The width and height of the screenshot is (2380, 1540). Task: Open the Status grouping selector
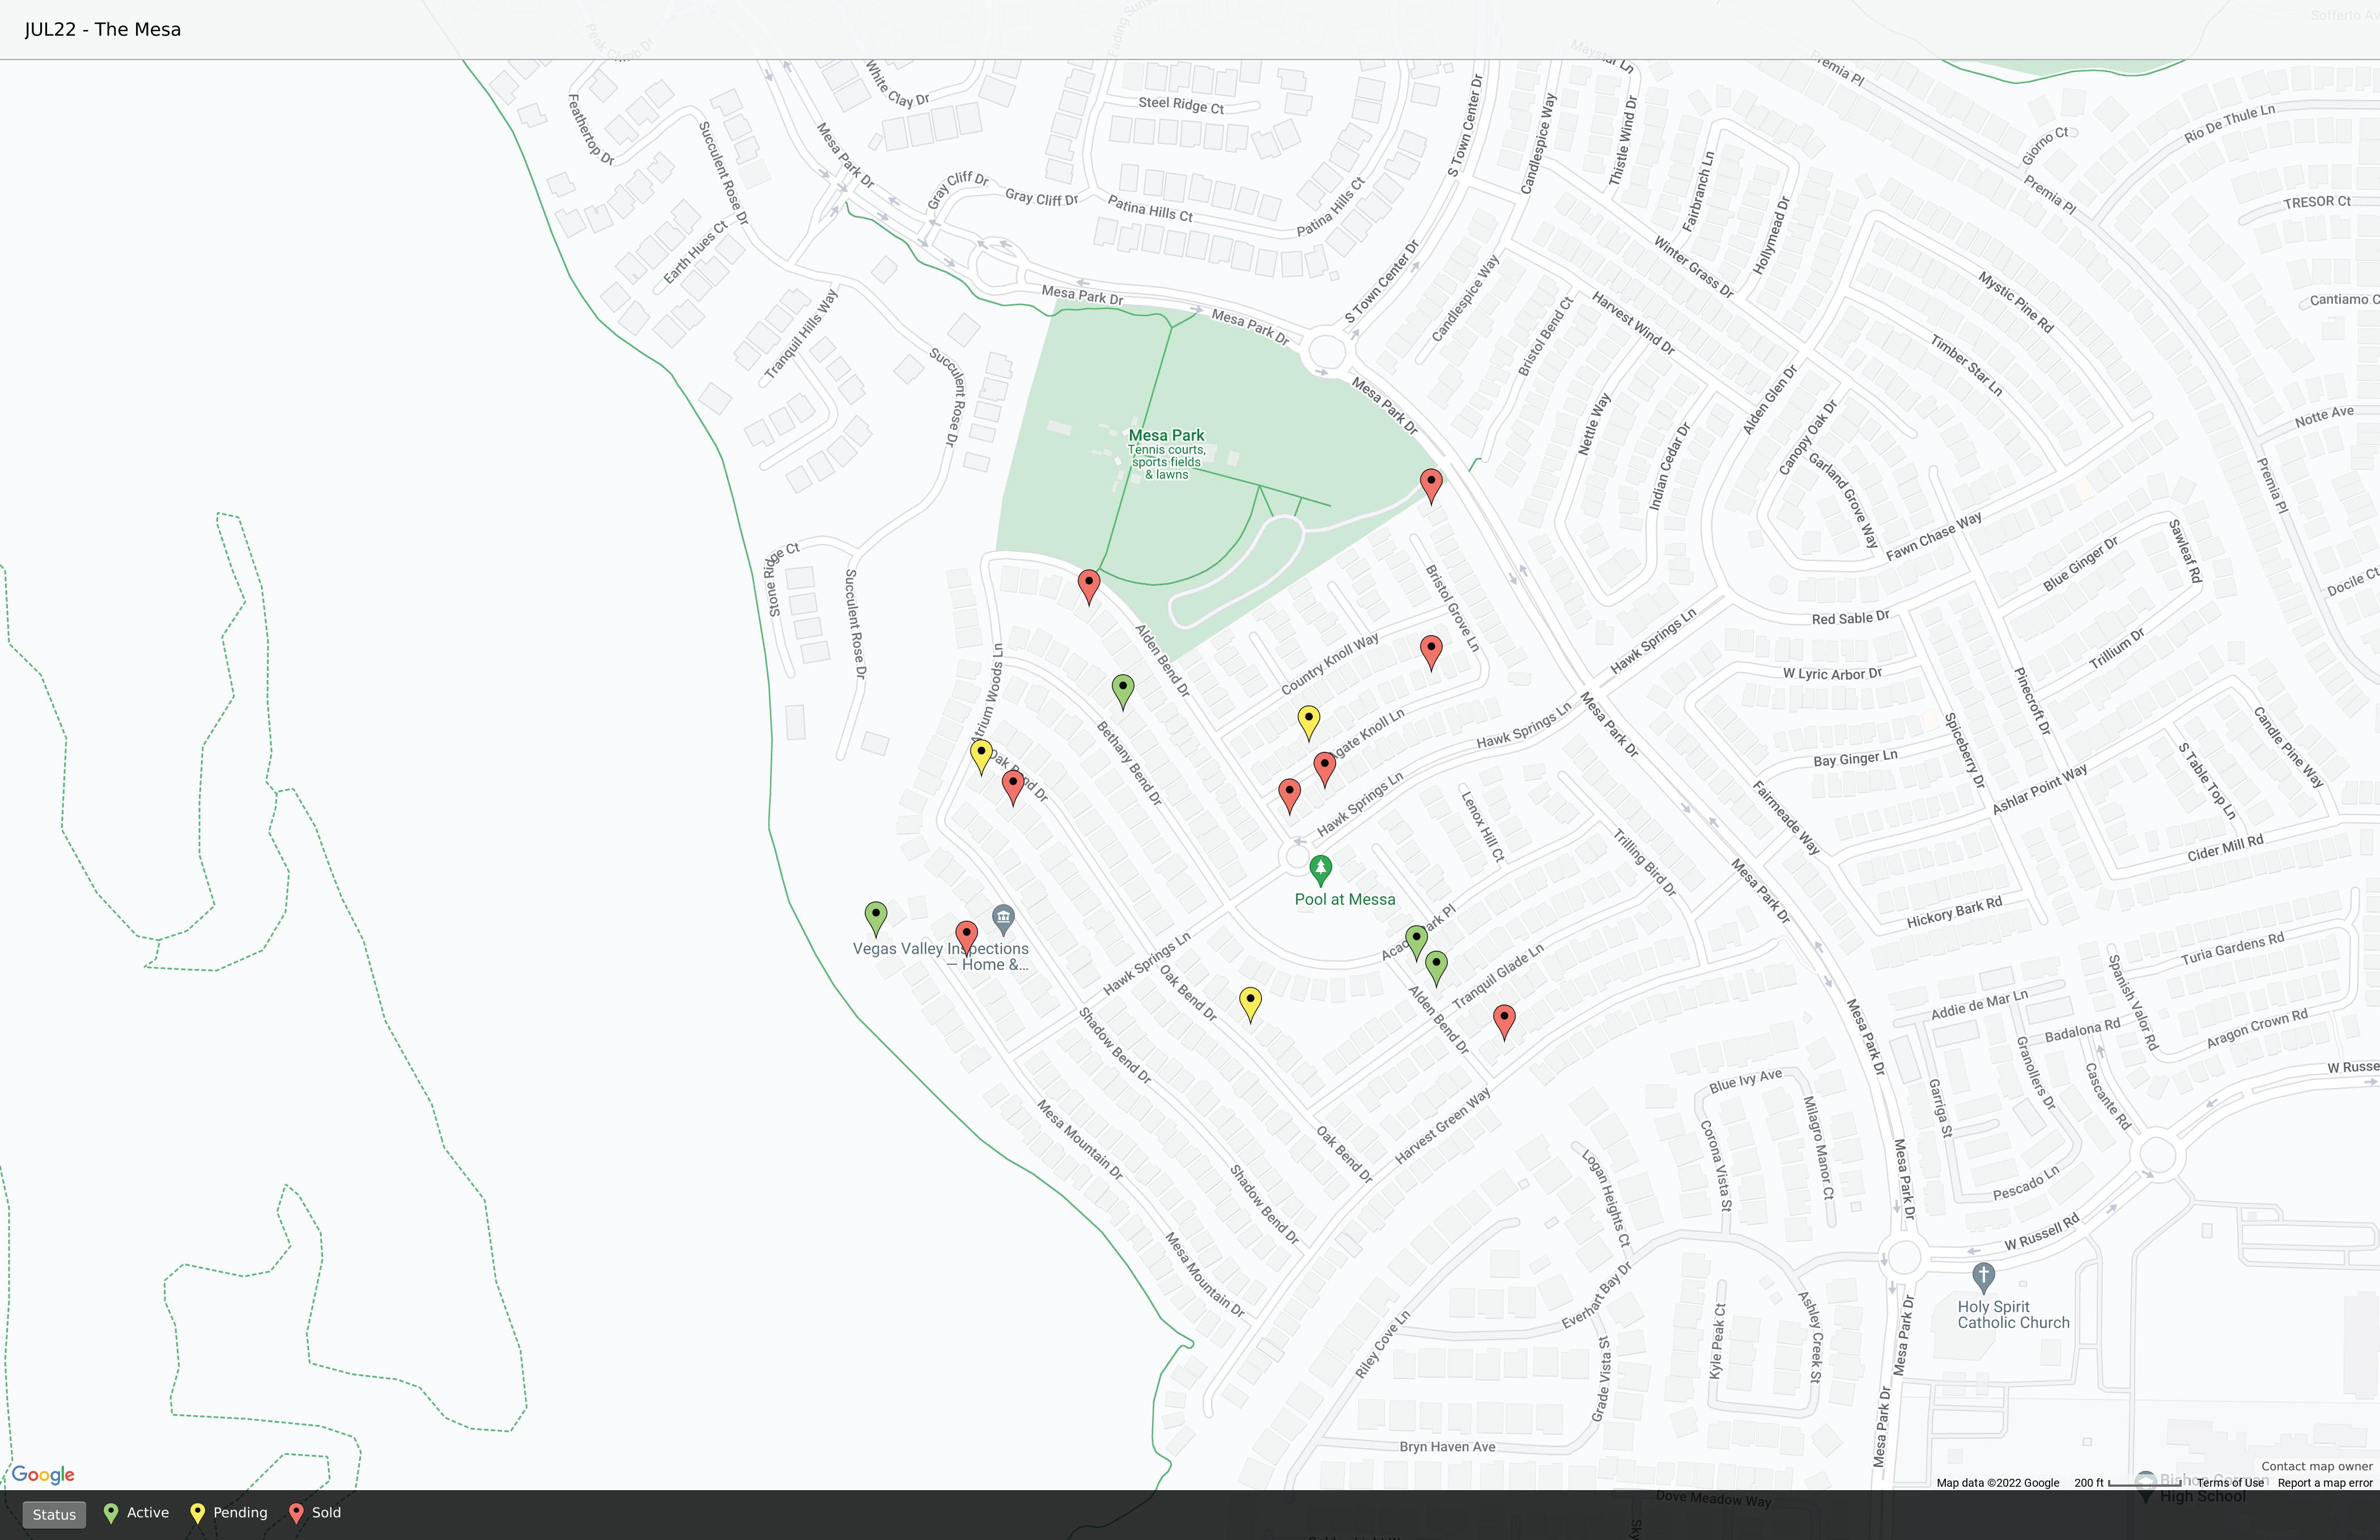pyautogui.click(x=54, y=1514)
